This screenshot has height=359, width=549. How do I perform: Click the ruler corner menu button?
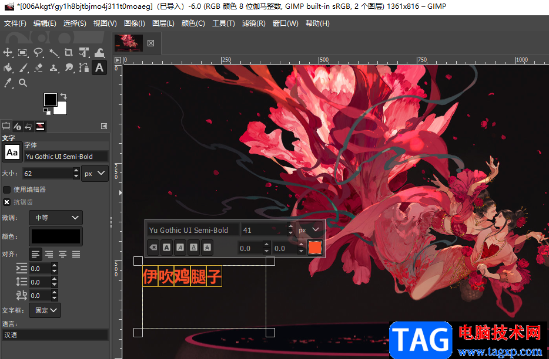(118, 60)
